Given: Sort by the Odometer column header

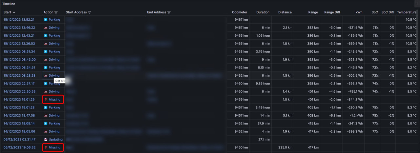Looking at the screenshot, I should (x=240, y=12).
